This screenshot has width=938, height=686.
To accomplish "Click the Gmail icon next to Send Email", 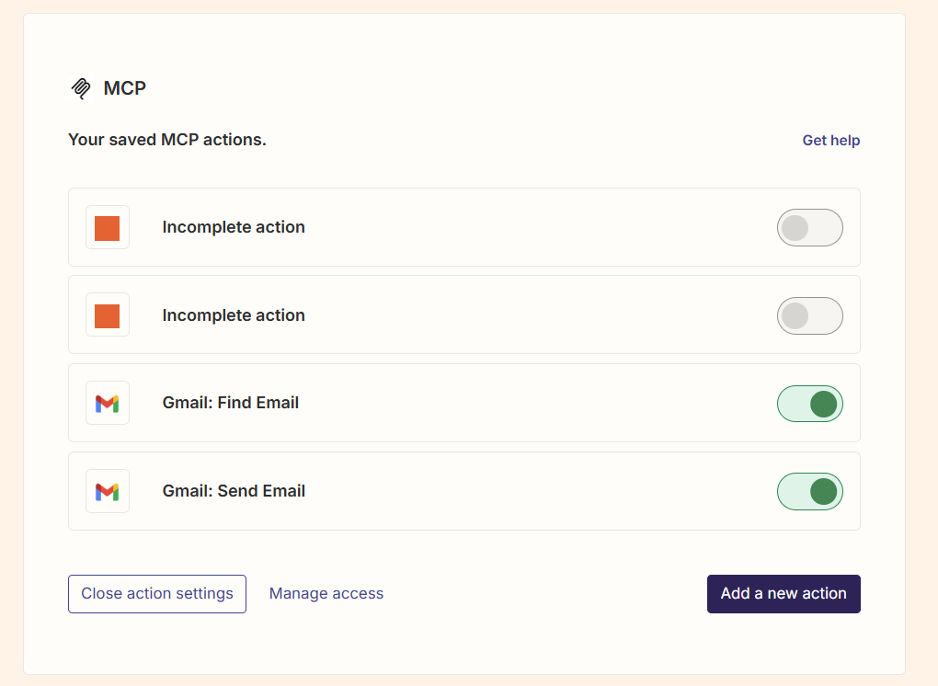I will coord(107,492).
